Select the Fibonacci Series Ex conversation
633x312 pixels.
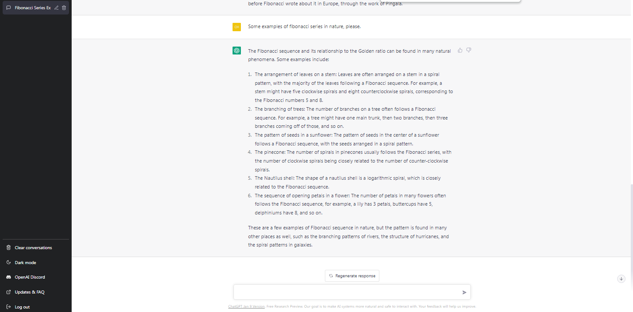click(33, 7)
